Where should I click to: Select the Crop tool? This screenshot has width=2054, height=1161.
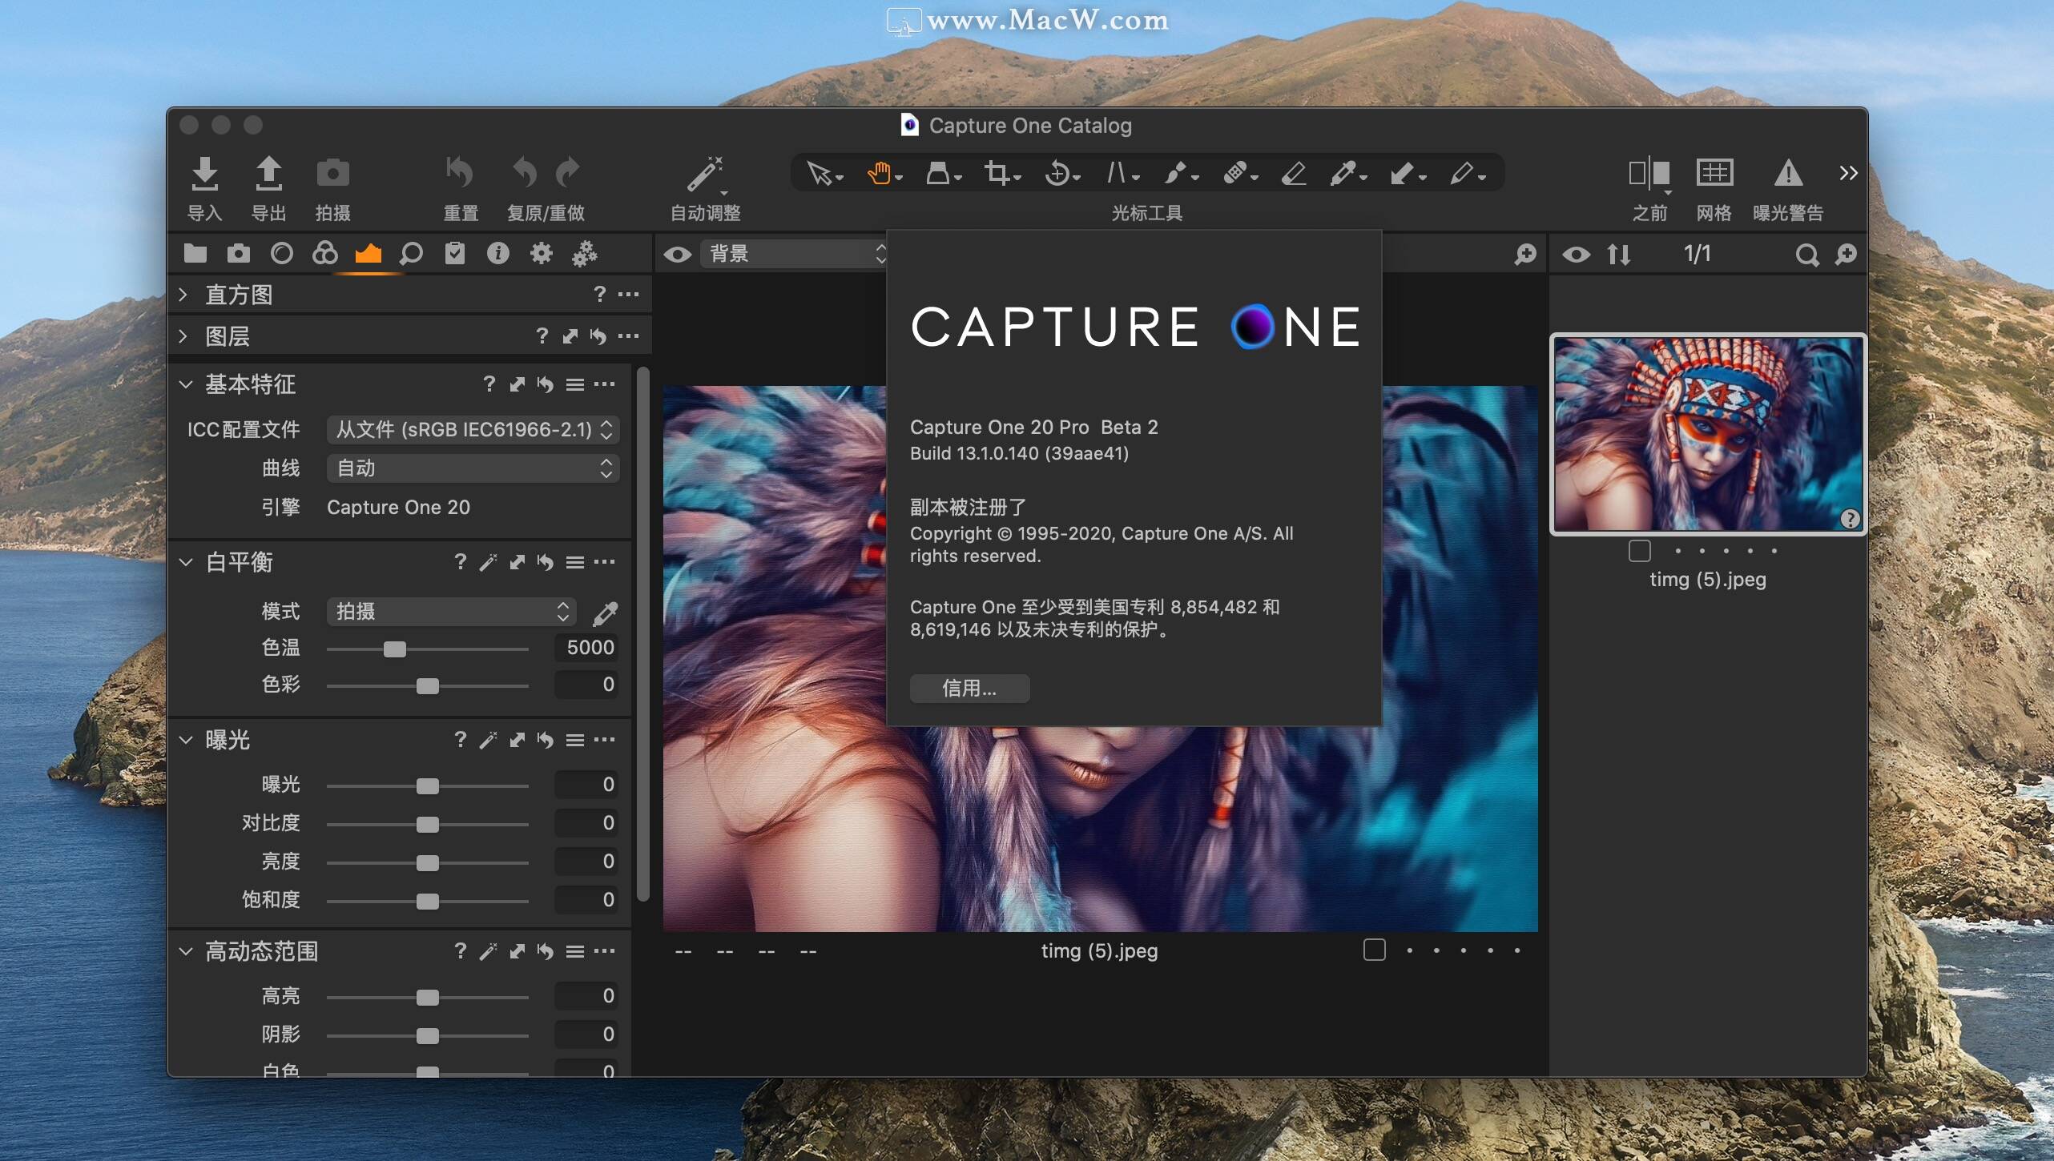click(x=997, y=173)
